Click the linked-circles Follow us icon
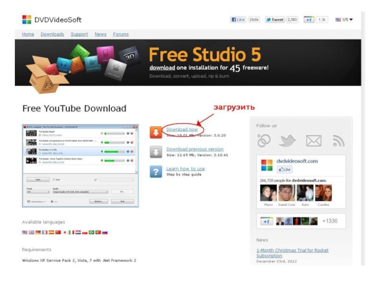The image size is (380, 285). [264, 141]
